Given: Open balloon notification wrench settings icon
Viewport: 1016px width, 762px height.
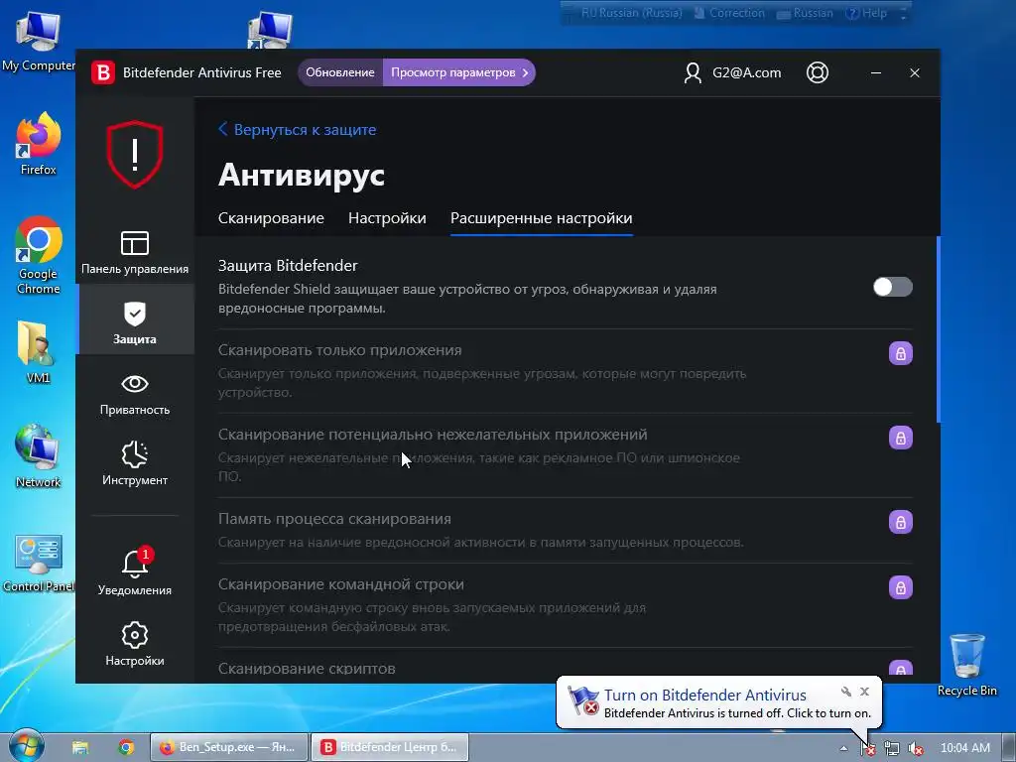Looking at the screenshot, I should pos(845,692).
